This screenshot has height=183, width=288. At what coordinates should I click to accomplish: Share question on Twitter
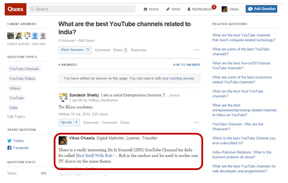pyautogui.click(x=16, y=141)
